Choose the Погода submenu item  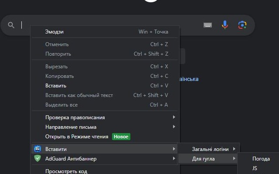(261, 159)
